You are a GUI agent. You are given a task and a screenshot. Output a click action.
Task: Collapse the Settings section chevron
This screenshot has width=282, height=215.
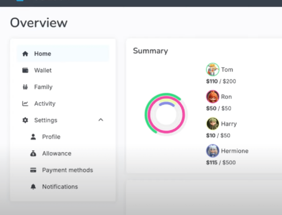[x=101, y=120]
